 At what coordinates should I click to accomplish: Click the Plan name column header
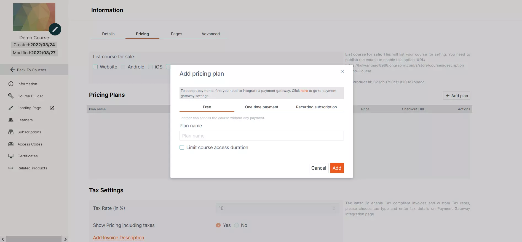tap(97, 109)
